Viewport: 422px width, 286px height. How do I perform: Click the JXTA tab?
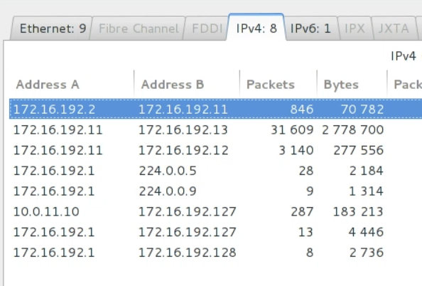tap(394, 28)
